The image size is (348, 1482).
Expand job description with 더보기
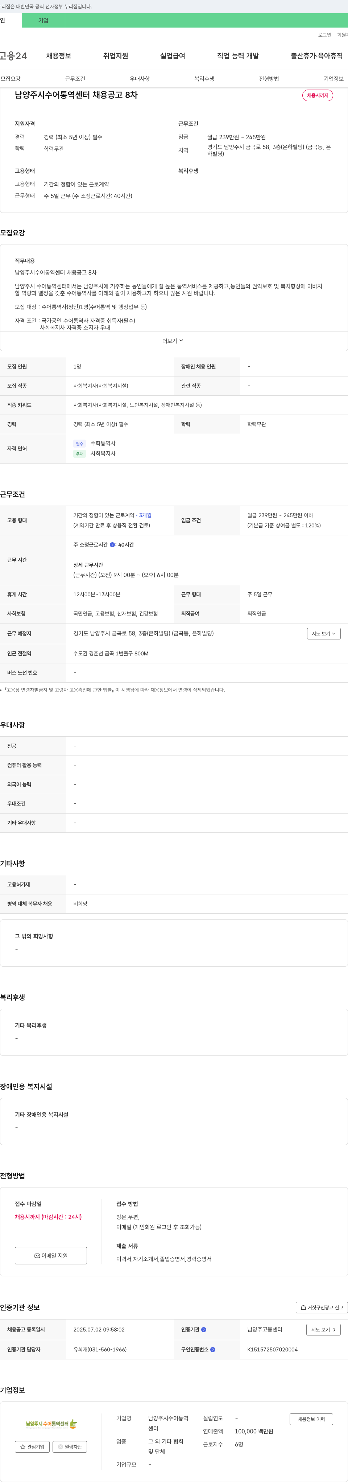coord(173,341)
